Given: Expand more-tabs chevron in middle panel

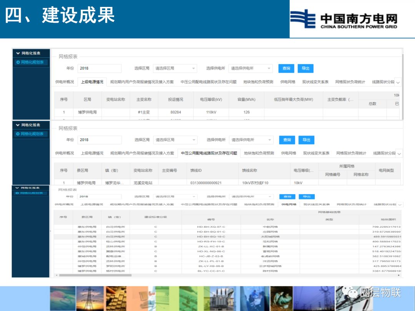Looking at the screenshot, I should pyautogui.click(x=399, y=154).
